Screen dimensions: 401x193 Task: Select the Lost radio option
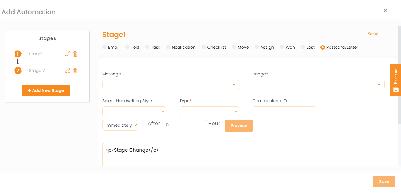(x=303, y=47)
